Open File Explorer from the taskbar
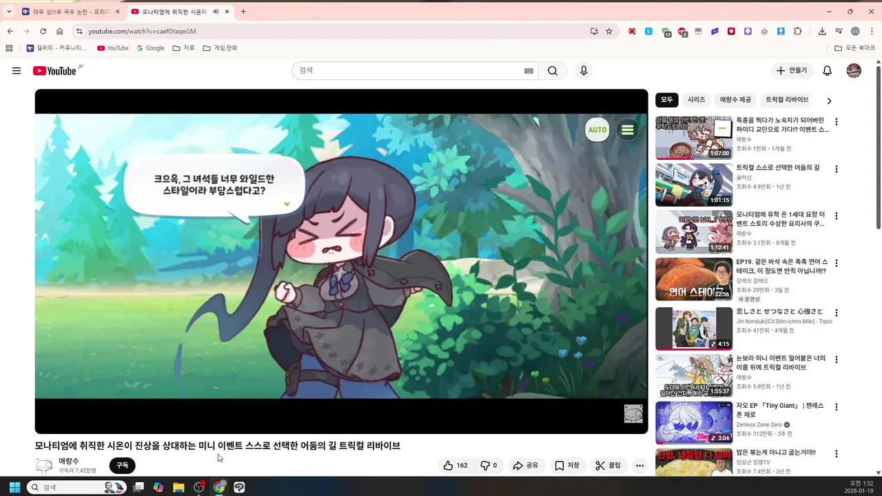The image size is (882, 496). [x=178, y=487]
